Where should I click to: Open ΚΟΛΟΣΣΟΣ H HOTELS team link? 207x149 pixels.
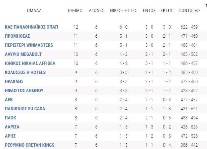click(x=25, y=72)
